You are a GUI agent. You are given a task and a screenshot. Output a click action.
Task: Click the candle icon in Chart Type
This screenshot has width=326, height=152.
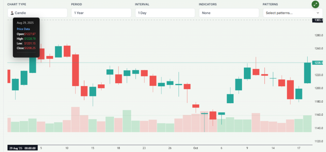click(12, 13)
